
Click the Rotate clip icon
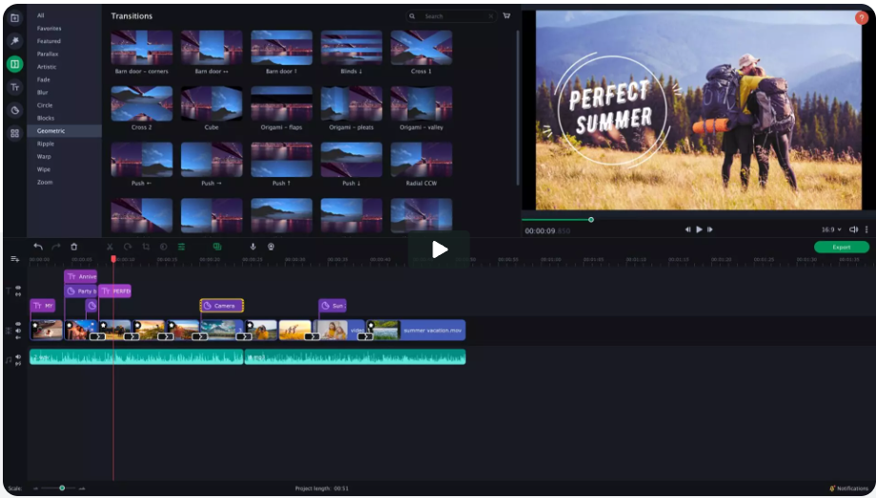[x=128, y=247]
